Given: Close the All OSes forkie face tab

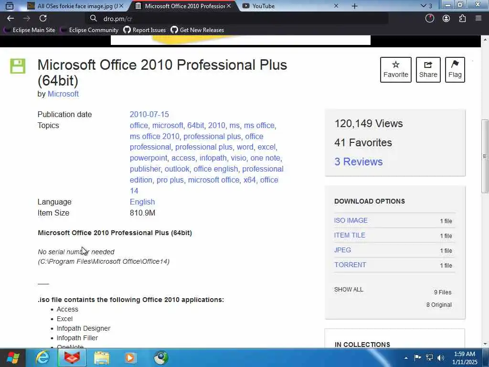Looking at the screenshot, I should pyautogui.click(x=121, y=6).
